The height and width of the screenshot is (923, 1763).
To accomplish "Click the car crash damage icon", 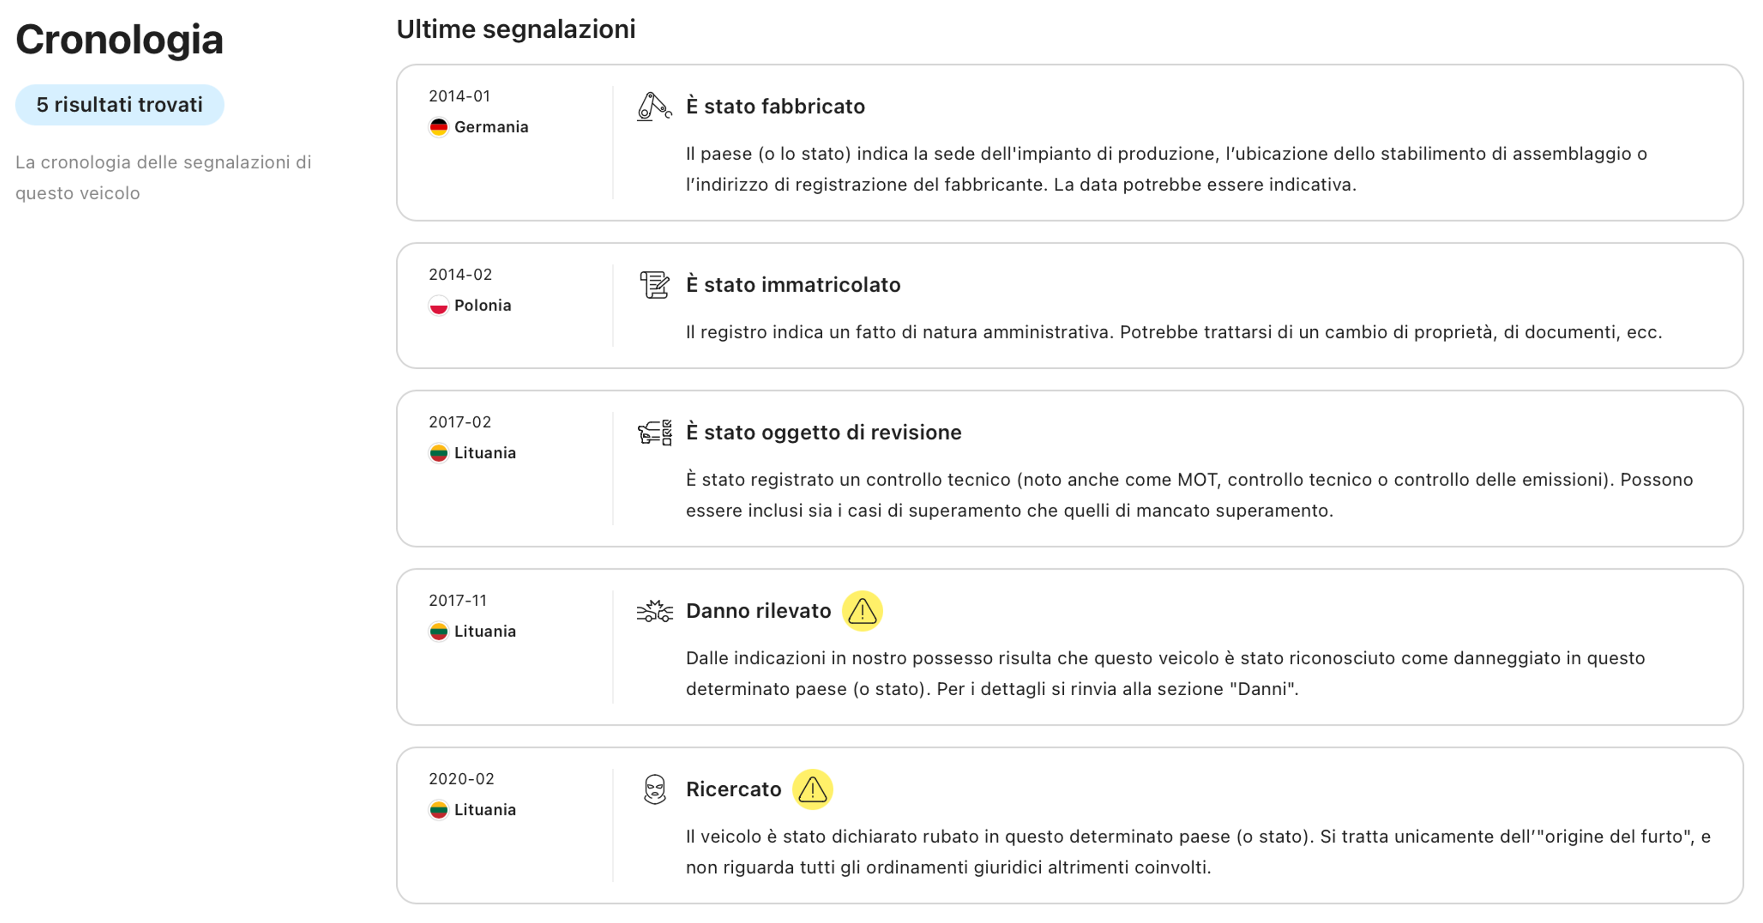I will [654, 611].
